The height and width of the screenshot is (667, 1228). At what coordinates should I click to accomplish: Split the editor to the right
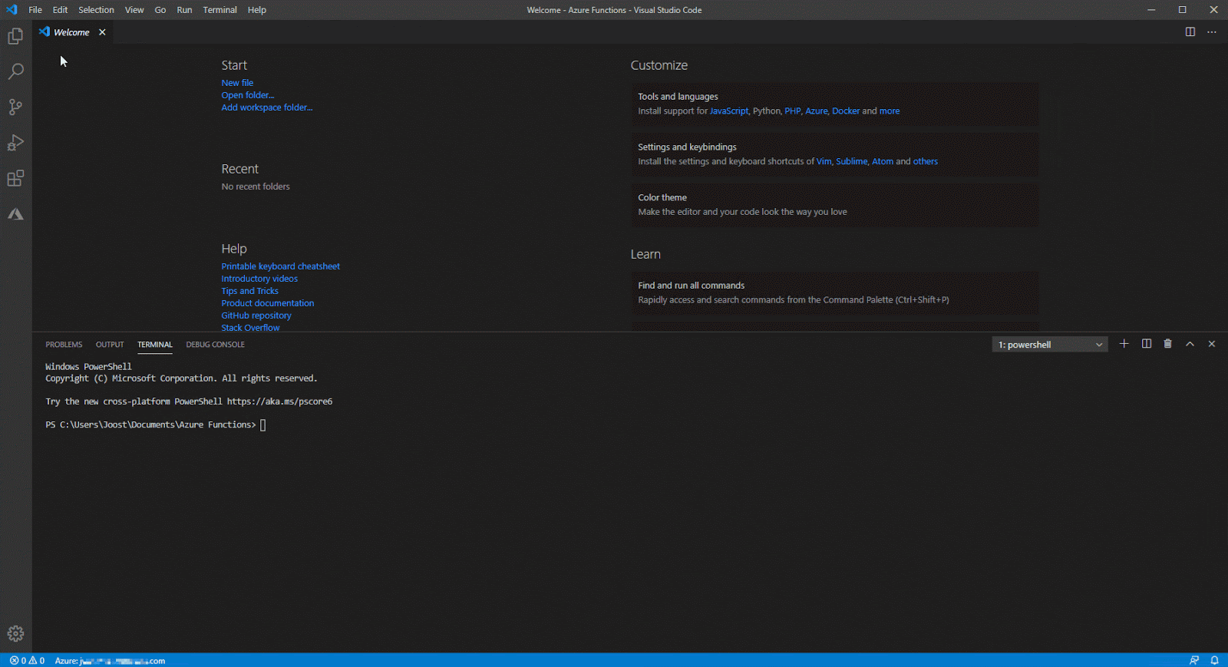point(1190,32)
